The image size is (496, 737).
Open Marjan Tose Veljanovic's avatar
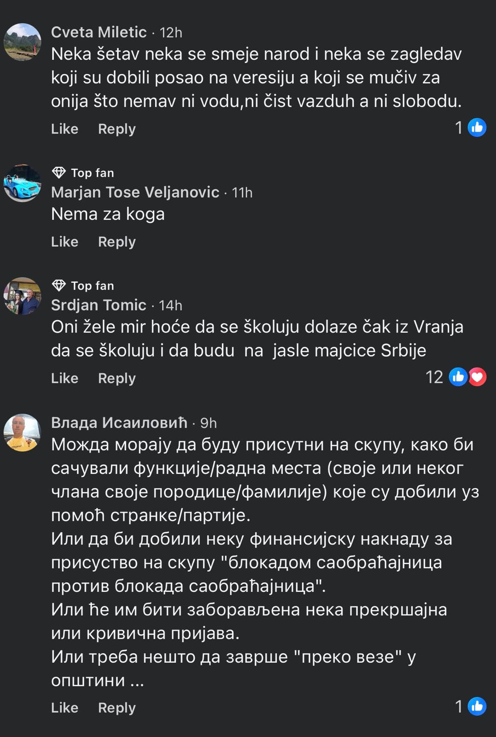(22, 183)
